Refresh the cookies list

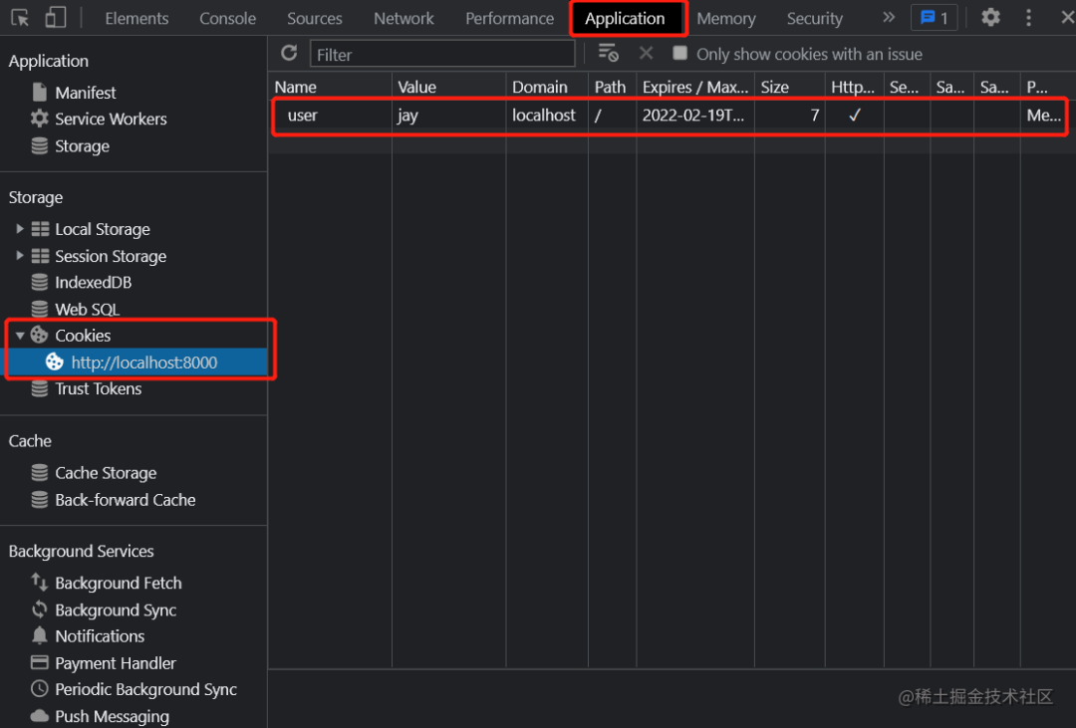point(289,53)
